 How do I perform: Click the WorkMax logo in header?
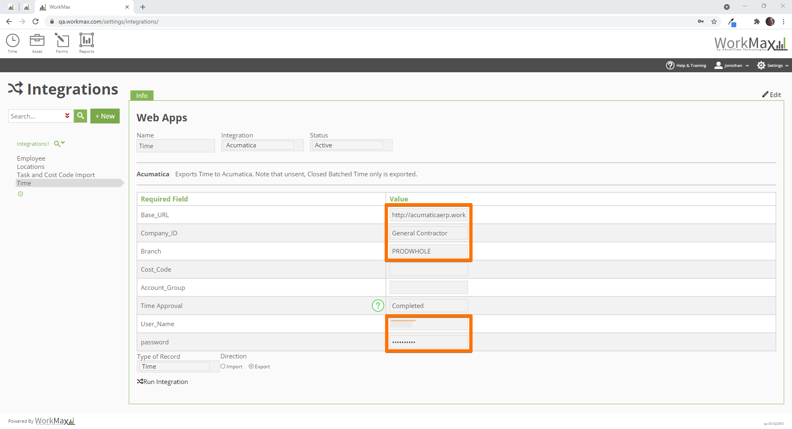[x=751, y=44]
